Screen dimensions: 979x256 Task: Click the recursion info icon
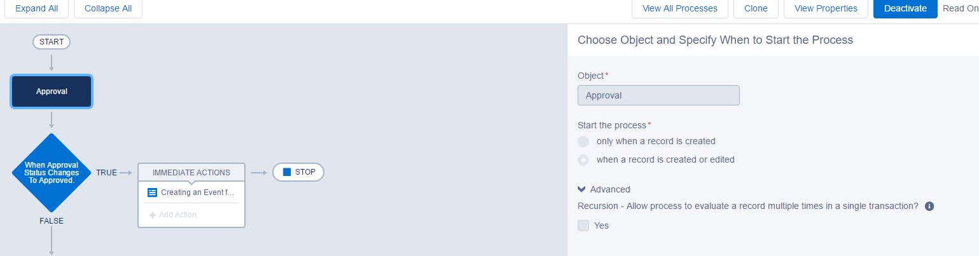point(929,206)
